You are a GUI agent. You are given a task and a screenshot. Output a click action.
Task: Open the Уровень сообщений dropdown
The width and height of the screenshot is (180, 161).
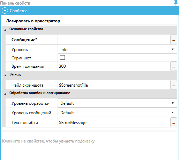(118, 112)
